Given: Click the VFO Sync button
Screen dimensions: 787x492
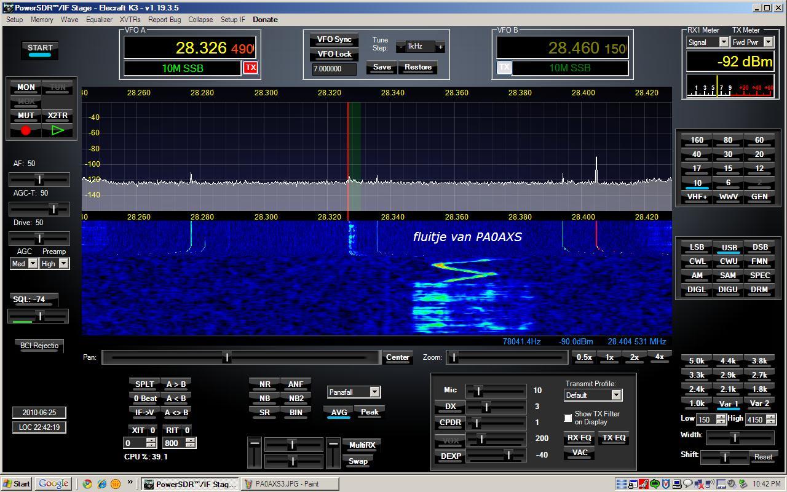Looking at the screenshot, I should coord(334,39).
